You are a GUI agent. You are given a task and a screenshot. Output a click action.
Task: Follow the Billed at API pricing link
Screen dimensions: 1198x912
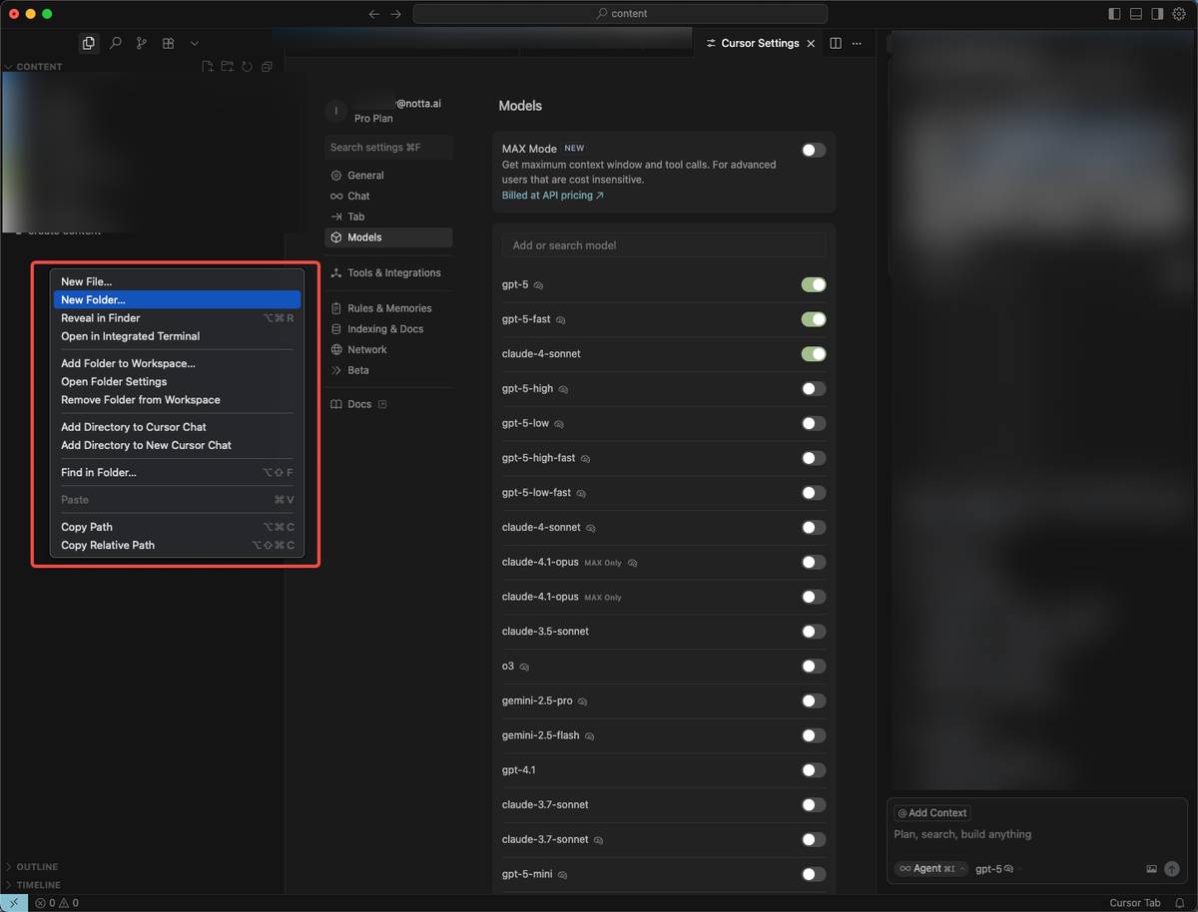coord(552,196)
